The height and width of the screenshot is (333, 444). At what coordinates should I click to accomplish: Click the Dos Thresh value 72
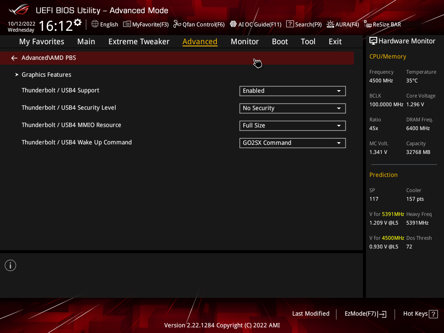point(409,247)
